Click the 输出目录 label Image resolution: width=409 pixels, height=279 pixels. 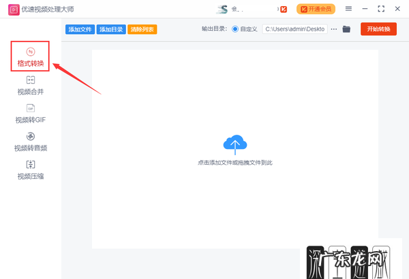point(215,29)
